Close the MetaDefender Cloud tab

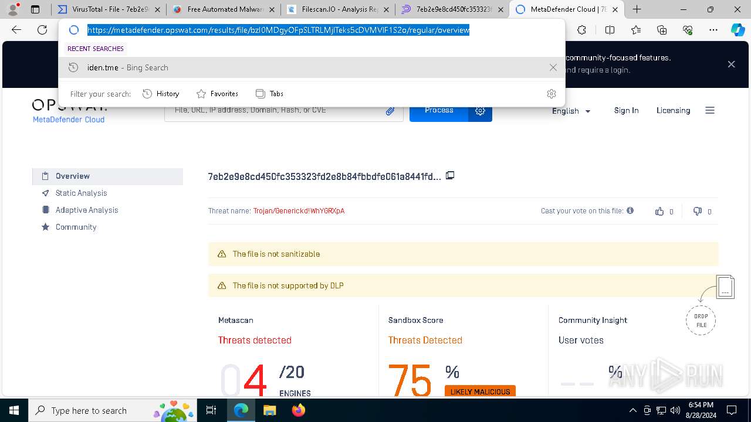point(615,9)
